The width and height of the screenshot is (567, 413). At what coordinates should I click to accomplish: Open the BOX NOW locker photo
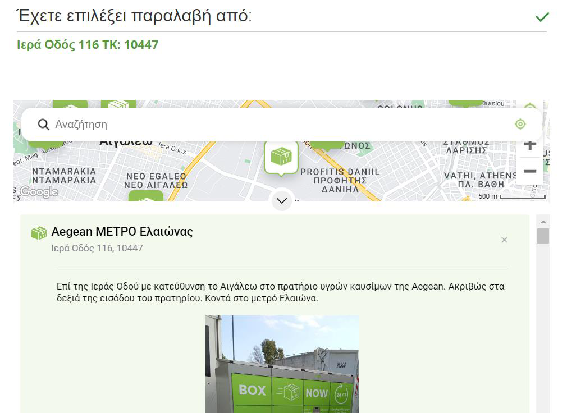point(282,364)
